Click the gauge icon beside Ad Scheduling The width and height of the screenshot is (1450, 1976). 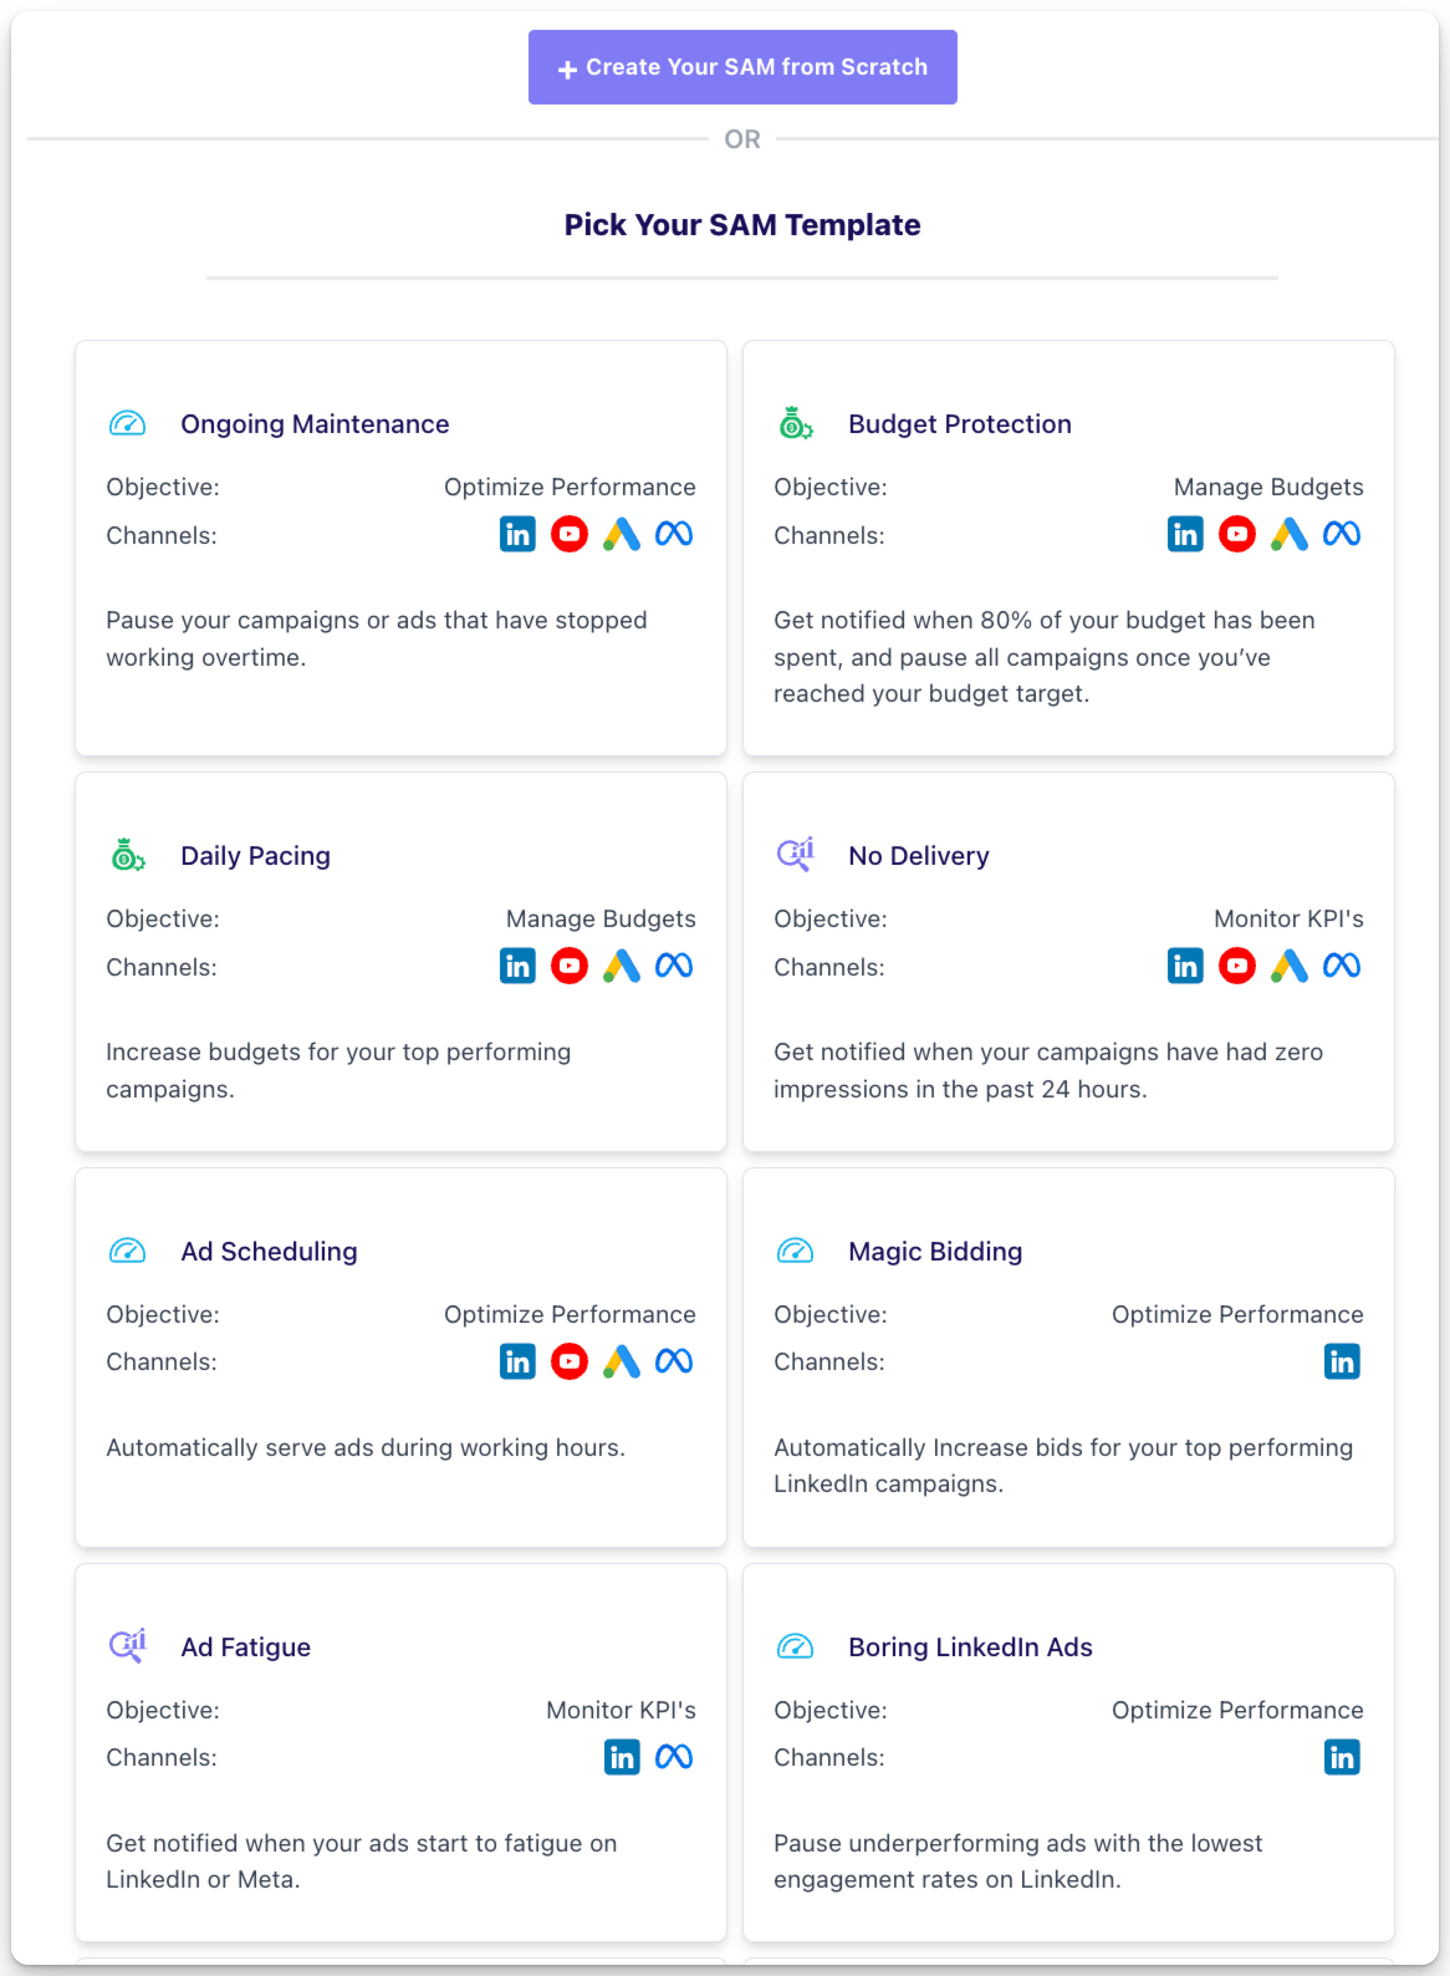pyautogui.click(x=127, y=1251)
